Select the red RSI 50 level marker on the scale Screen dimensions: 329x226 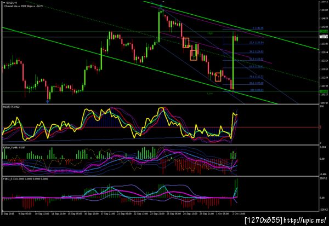[320, 127]
